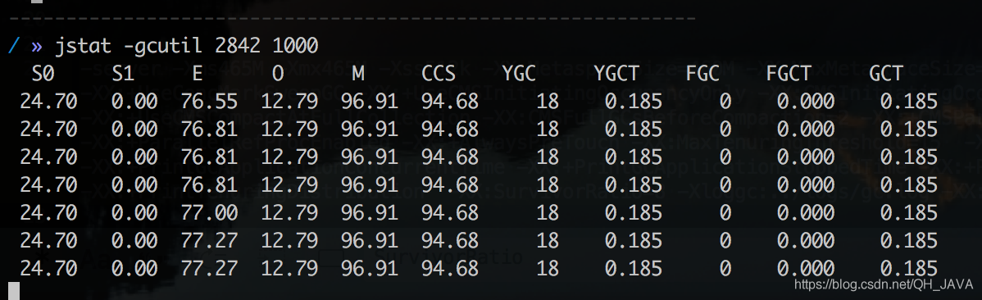Click the FGC column header
The height and width of the screenshot is (300, 982).
click(x=702, y=74)
